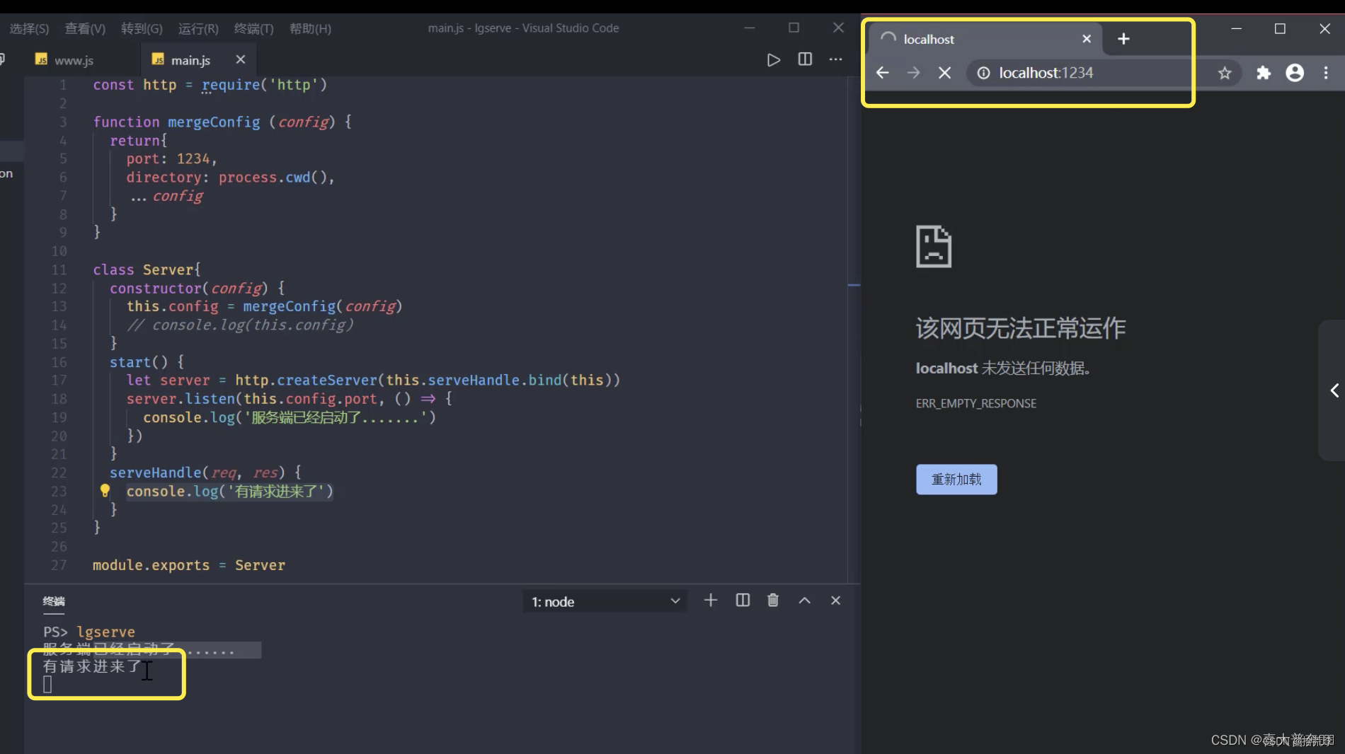
Task: Maximize the terminal panel with the chevron up
Action: (x=805, y=600)
